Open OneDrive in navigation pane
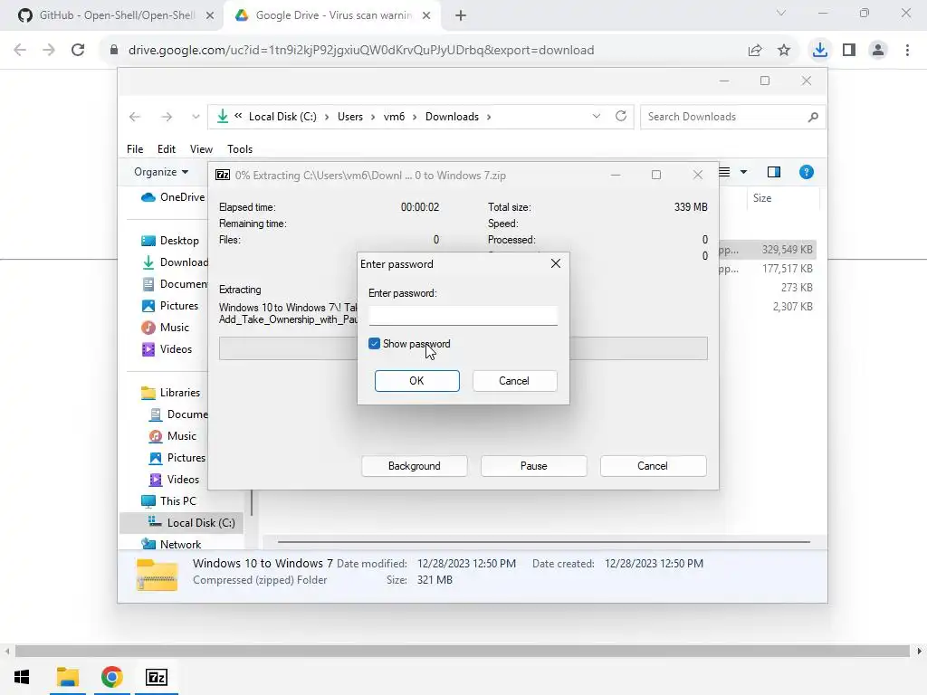 [173, 196]
